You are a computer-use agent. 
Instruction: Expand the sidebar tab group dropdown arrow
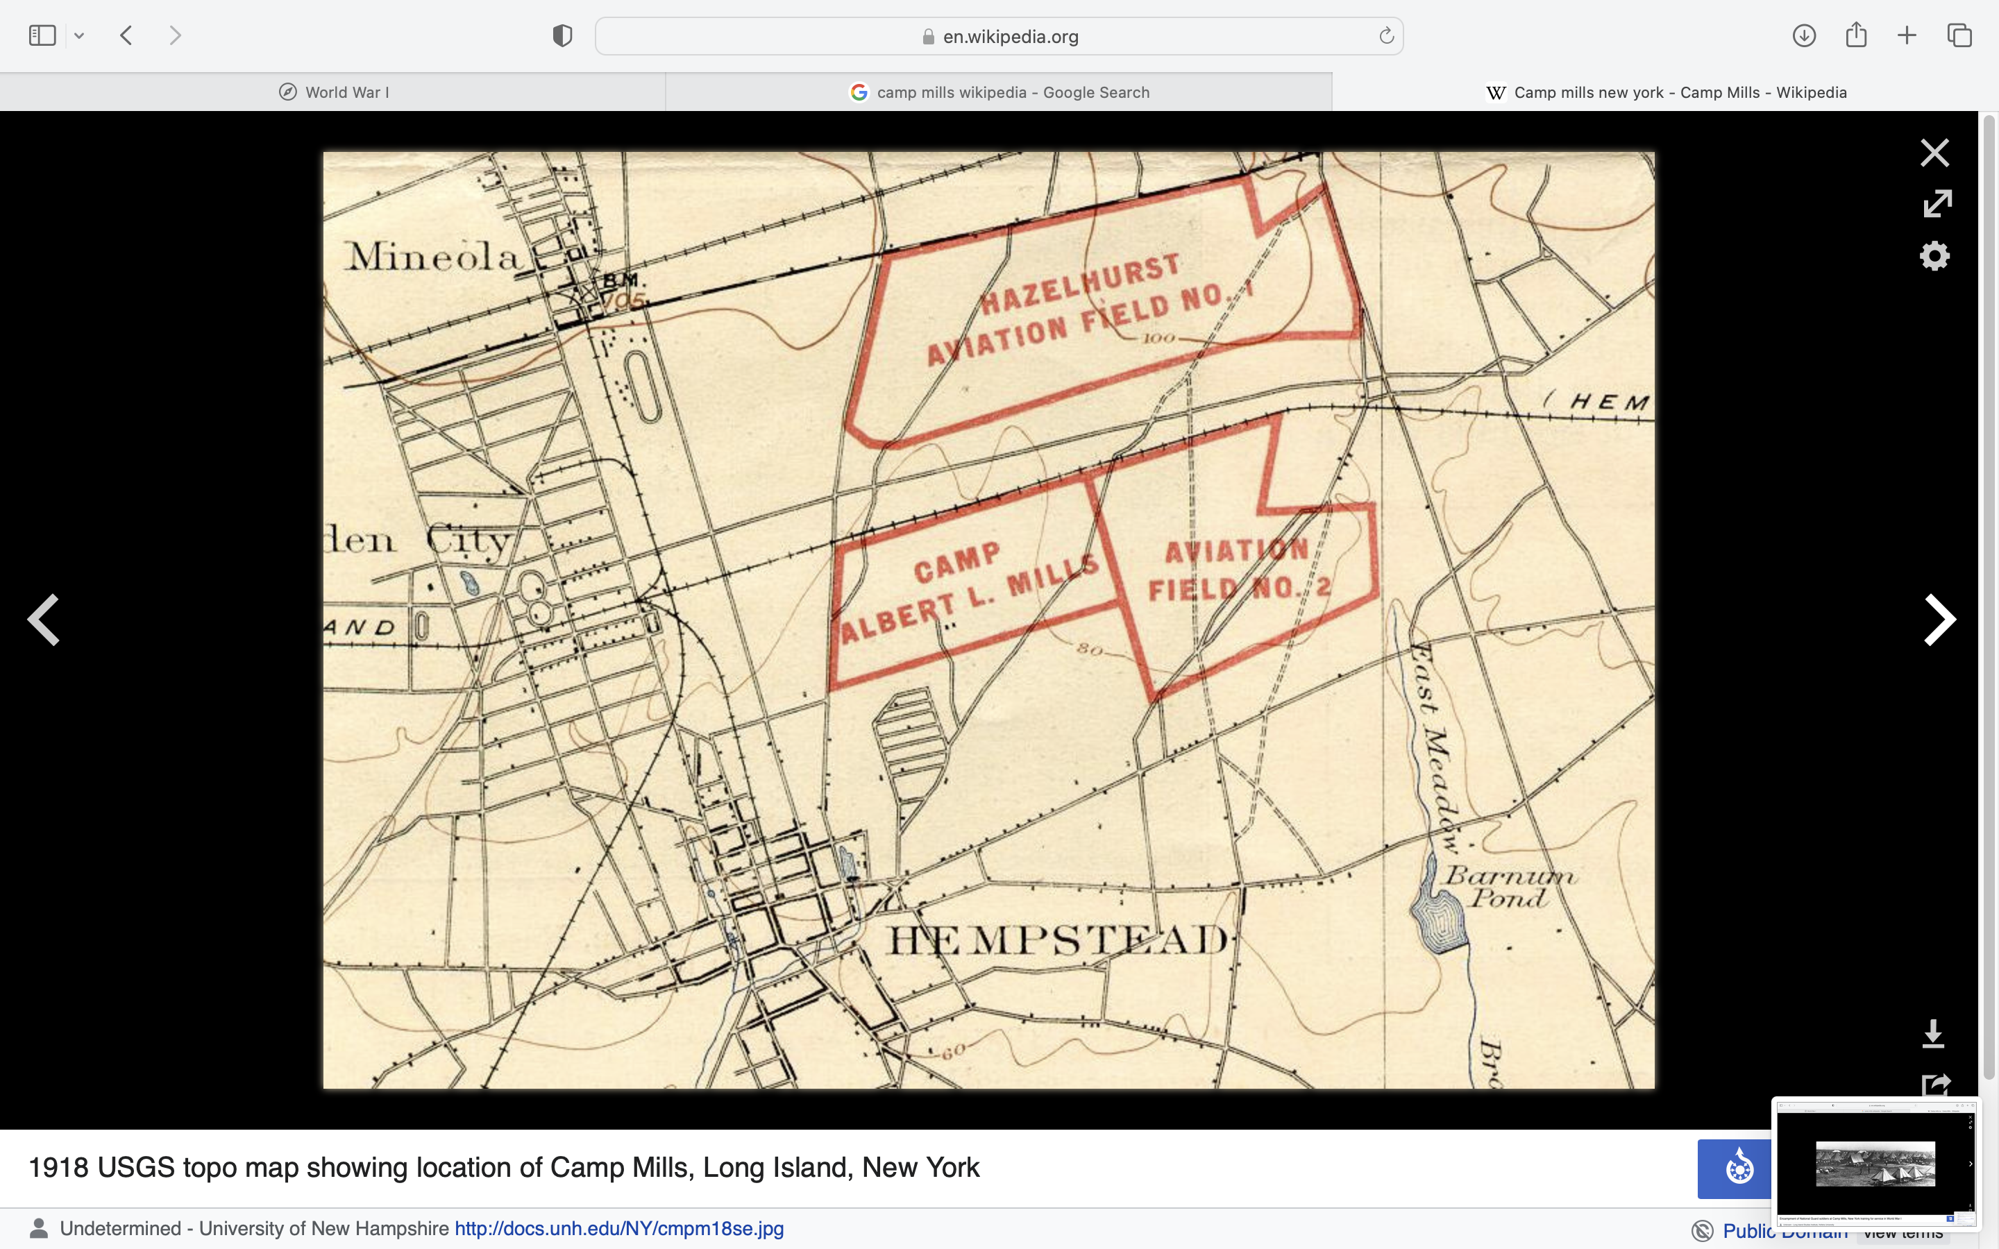[79, 35]
